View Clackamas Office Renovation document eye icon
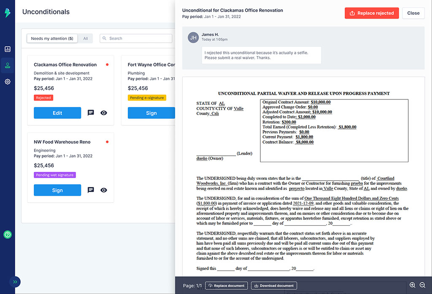The height and width of the screenshot is (294, 432). point(104,113)
